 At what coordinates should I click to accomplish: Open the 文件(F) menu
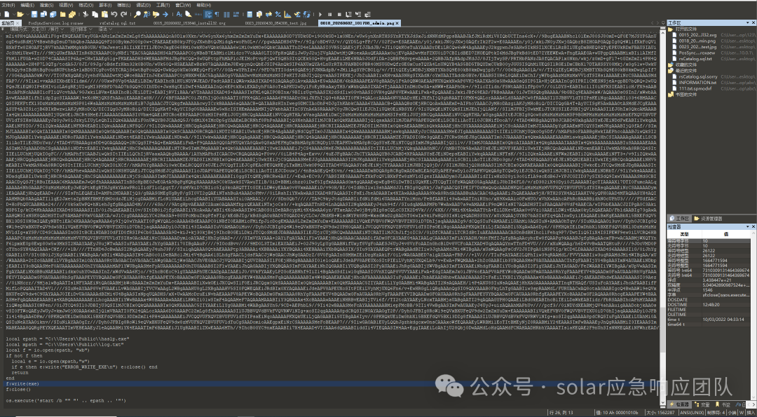(8, 5)
